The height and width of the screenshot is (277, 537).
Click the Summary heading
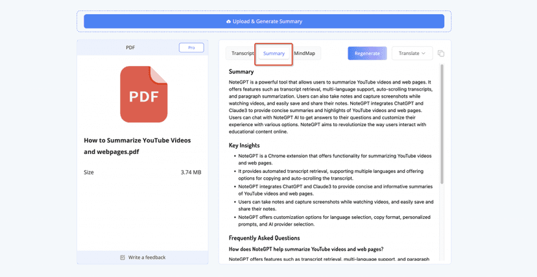[x=241, y=72]
